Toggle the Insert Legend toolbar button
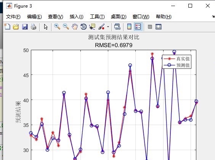 [x=138, y=27]
